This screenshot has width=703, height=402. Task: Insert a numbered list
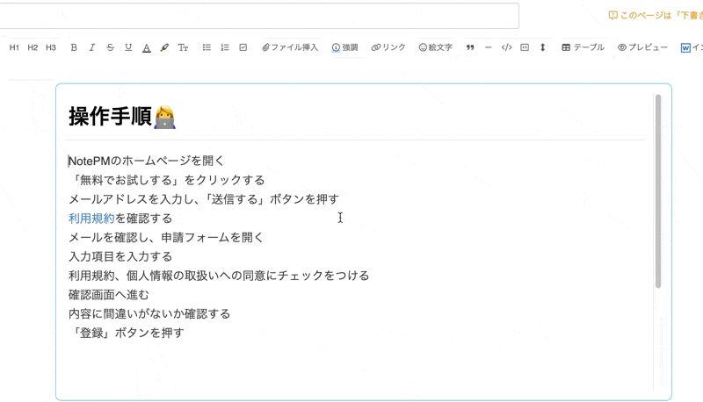pos(225,47)
